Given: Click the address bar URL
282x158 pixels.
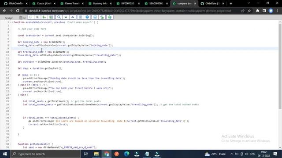Looking at the screenshot, I should coord(130,11).
